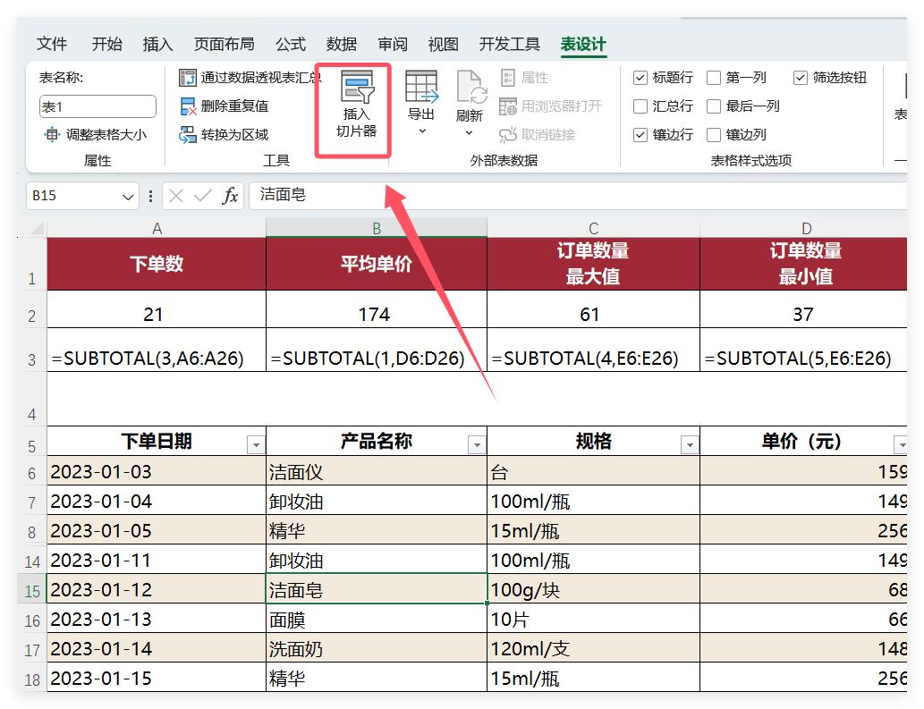Click the table name field 表1
The width and height of the screenshot is (924, 709).
coord(97,106)
